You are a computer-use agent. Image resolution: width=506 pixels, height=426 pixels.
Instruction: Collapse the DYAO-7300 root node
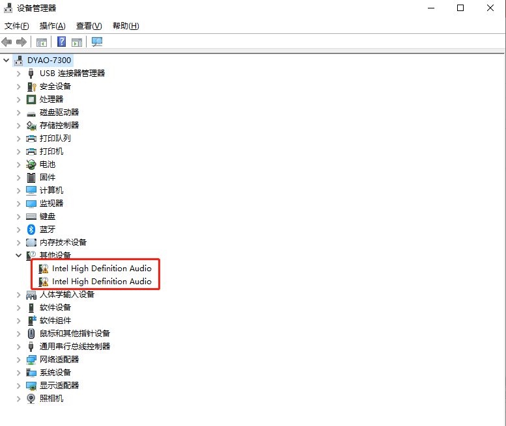pyautogui.click(x=6, y=60)
